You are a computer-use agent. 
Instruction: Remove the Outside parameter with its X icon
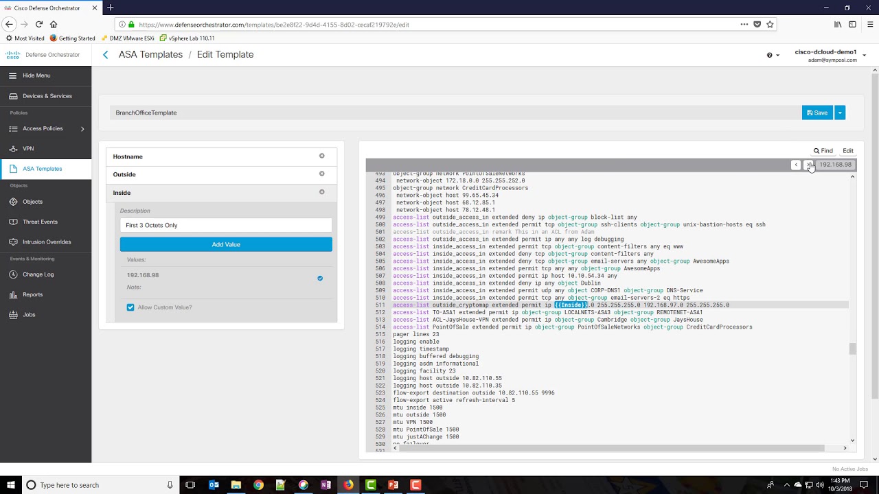(x=321, y=174)
